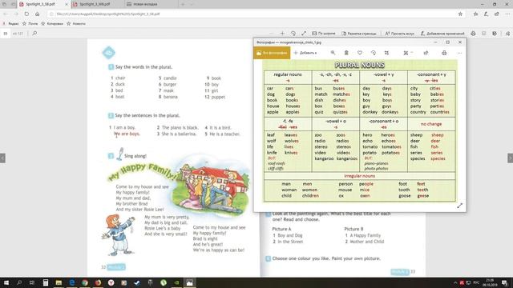Open Chrome from the taskbar

tap(85, 282)
